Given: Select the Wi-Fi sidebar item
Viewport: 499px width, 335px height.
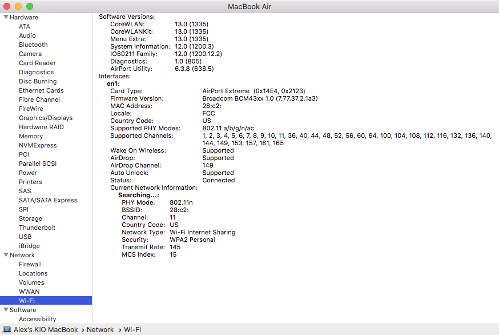Looking at the screenshot, I should pyautogui.click(x=26, y=301).
